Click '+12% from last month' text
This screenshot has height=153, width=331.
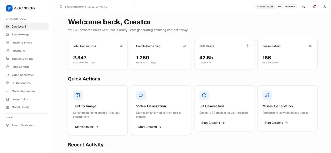coord(85,63)
